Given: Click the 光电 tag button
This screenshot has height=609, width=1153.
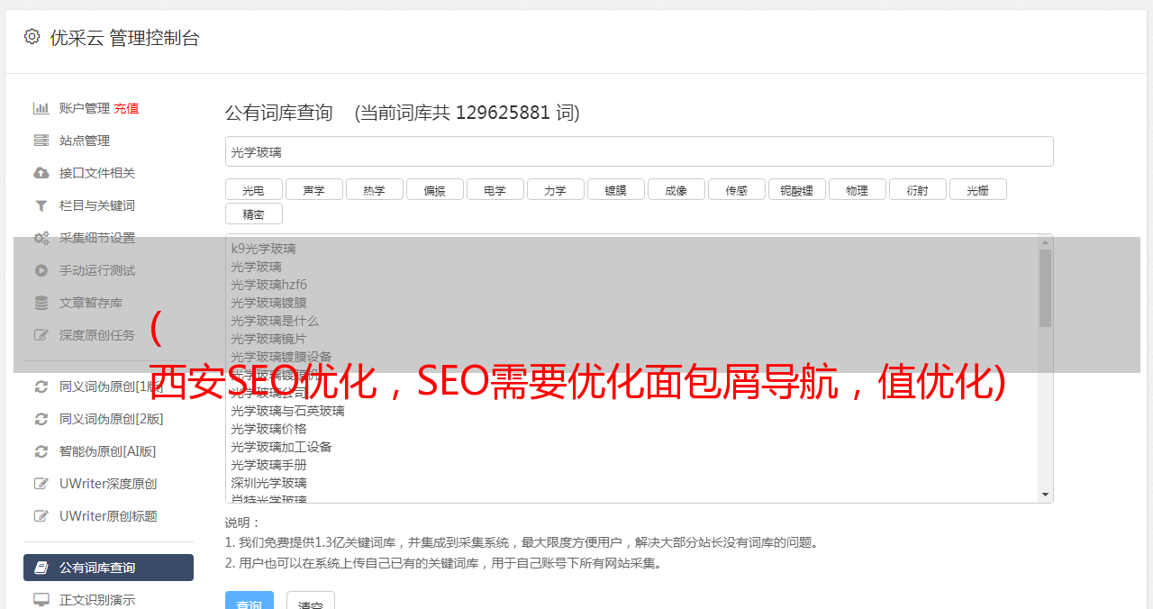Looking at the screenshot, I should 253,189.
